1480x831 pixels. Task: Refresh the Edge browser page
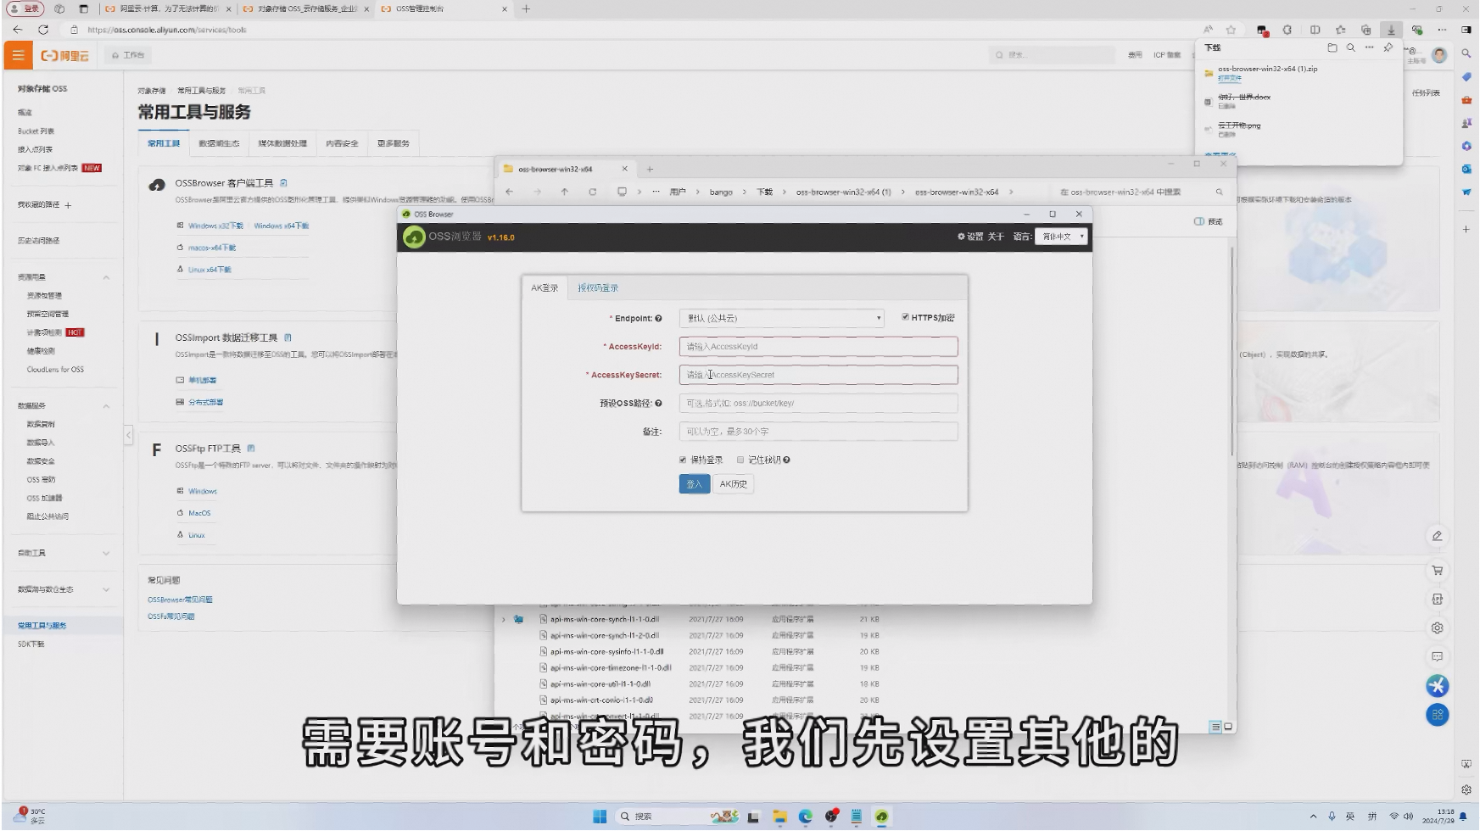[43, 30]
